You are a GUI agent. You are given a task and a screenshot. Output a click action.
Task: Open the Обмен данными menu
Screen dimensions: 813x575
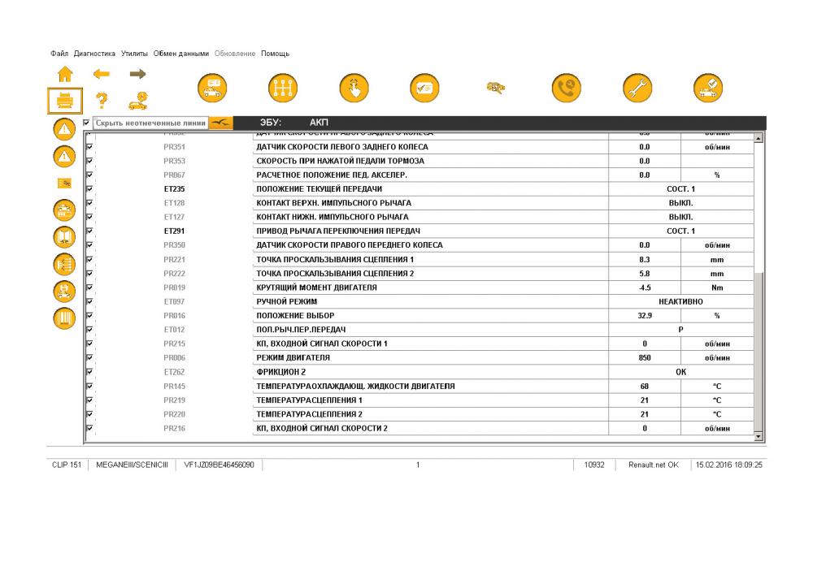click(x=181, y=54)
